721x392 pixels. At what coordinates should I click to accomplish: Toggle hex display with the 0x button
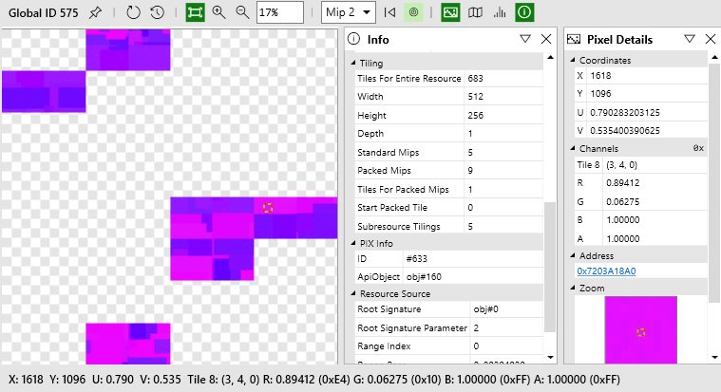coord(698,148)
